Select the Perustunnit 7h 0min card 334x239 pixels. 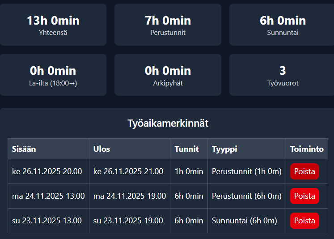168,25
